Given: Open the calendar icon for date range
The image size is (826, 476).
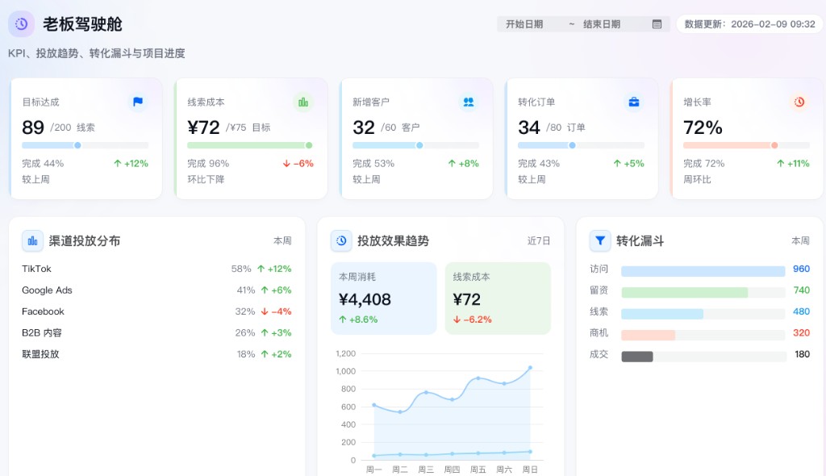Looking at the screenshot, I should click(657, 24).
